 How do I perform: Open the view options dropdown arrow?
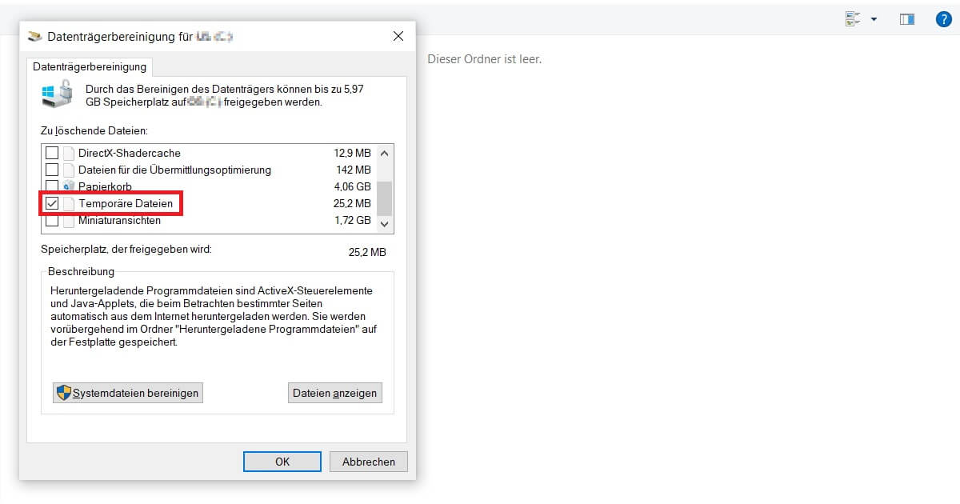pos(874,19)
